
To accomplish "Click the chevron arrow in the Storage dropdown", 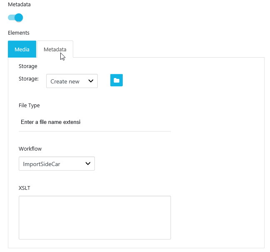I will 91,81.
